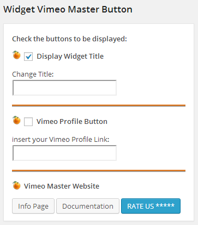The height and width of the screenshot is (225, 198).
Task: Open the Documentation button
Action: pos(88,206)
